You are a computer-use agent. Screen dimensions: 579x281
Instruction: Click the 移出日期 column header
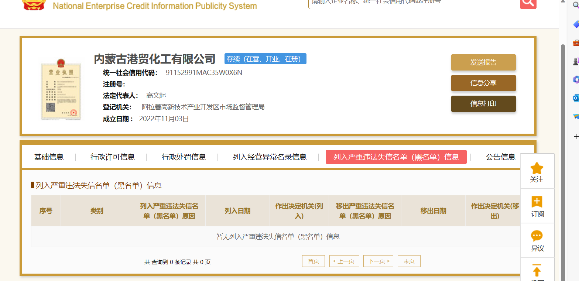(x=433, y=211)
